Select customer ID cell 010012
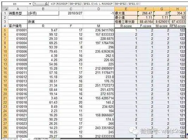The image size is (188, 140). (x=18, y=77)
